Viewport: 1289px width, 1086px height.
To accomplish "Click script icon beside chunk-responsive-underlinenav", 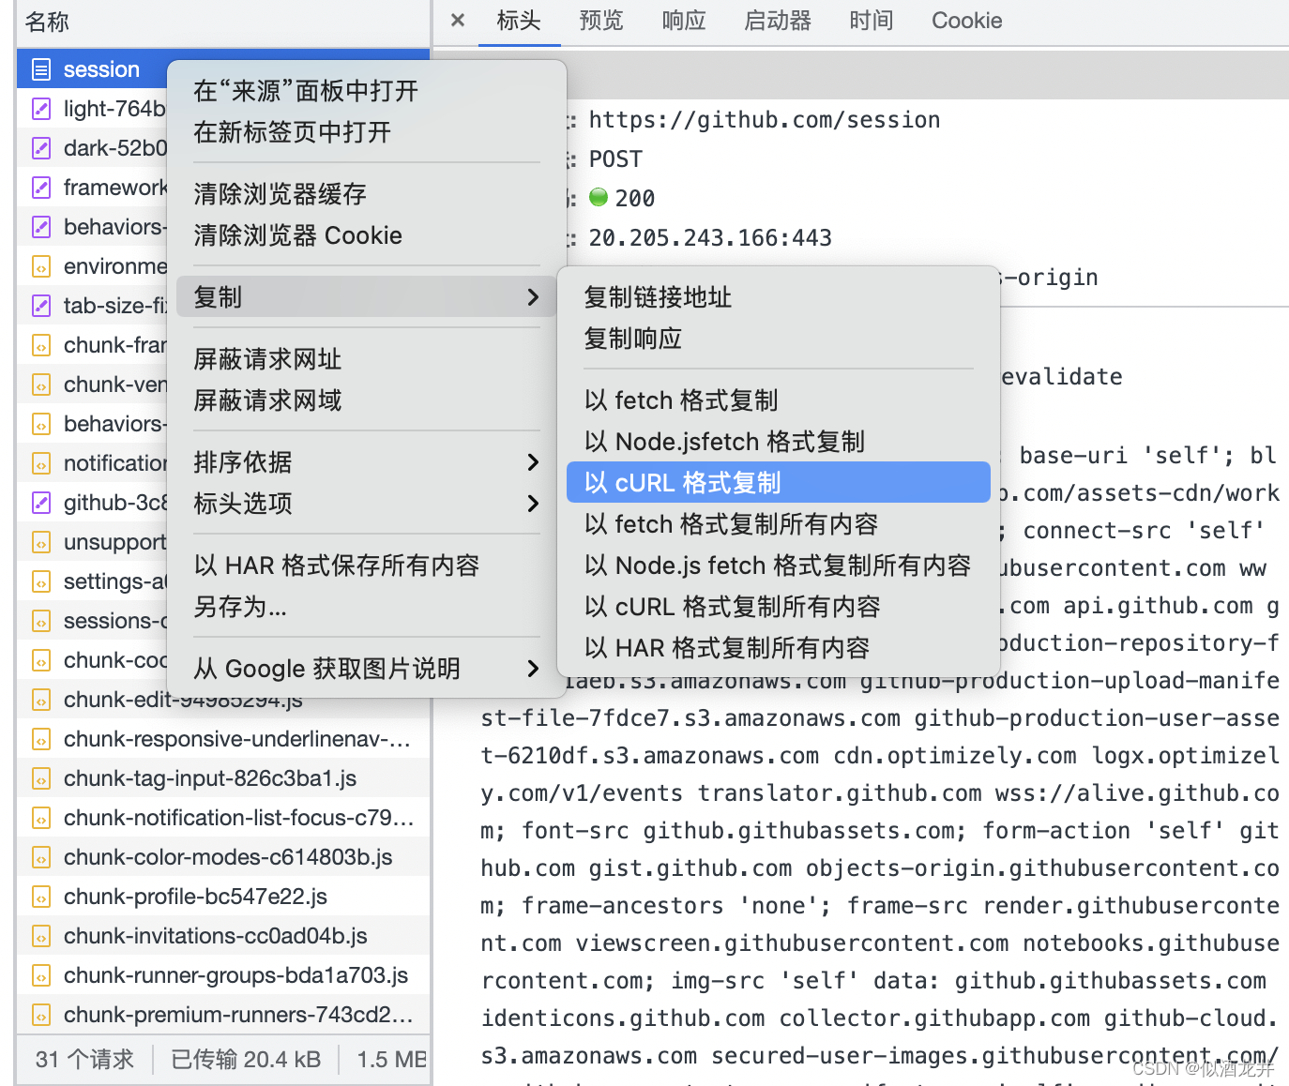I will (41, 739).
